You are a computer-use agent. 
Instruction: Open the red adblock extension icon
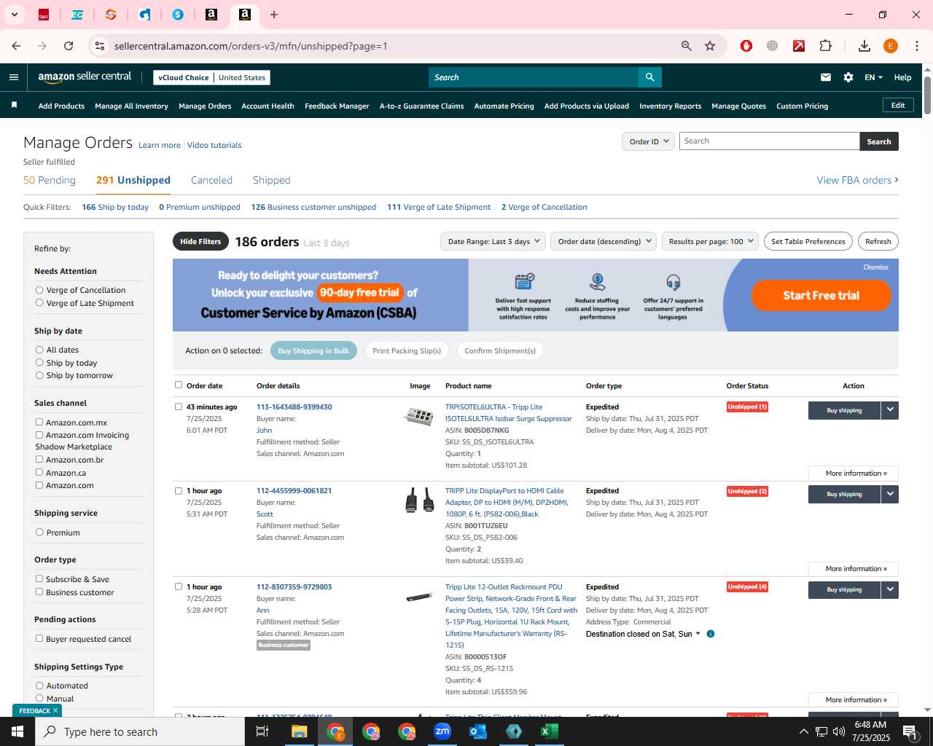point(746,46)
